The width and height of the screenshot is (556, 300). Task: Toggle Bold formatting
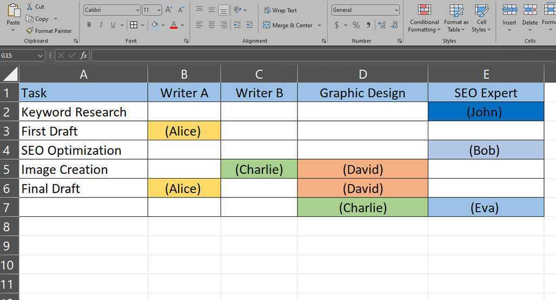point(89,25)
